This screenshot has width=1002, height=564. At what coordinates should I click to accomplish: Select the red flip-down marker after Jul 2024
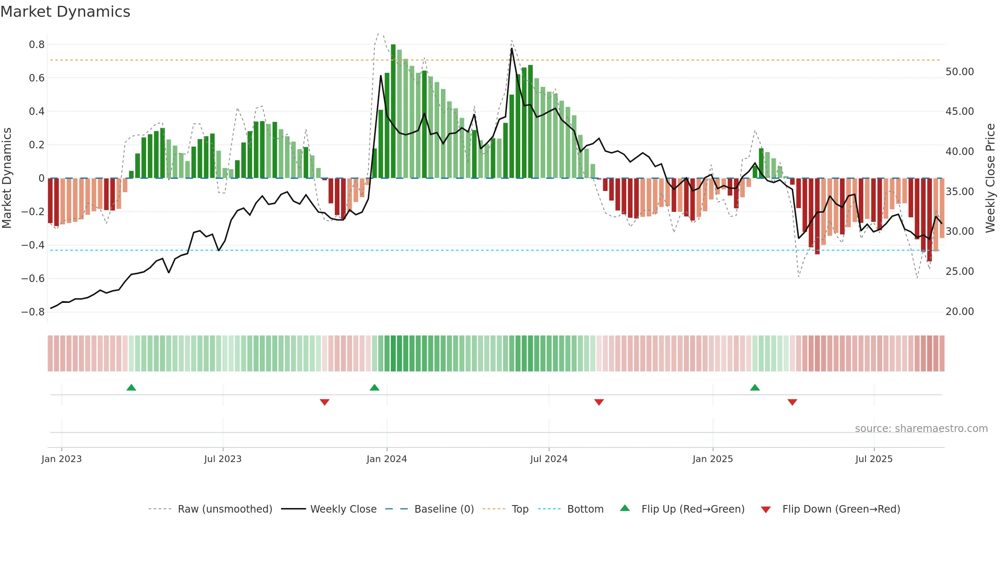click(x=599, y=402)
